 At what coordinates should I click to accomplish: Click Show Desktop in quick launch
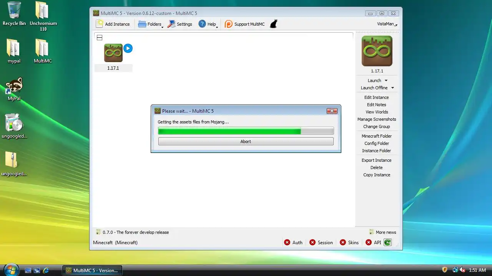[28, 270]
